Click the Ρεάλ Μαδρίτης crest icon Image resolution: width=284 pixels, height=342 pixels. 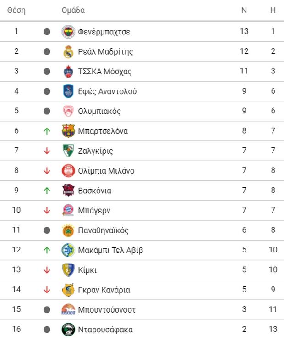point(68,52)
